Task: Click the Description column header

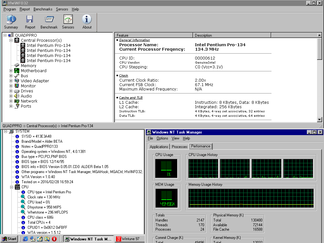Action: click(x=232, y=35)
